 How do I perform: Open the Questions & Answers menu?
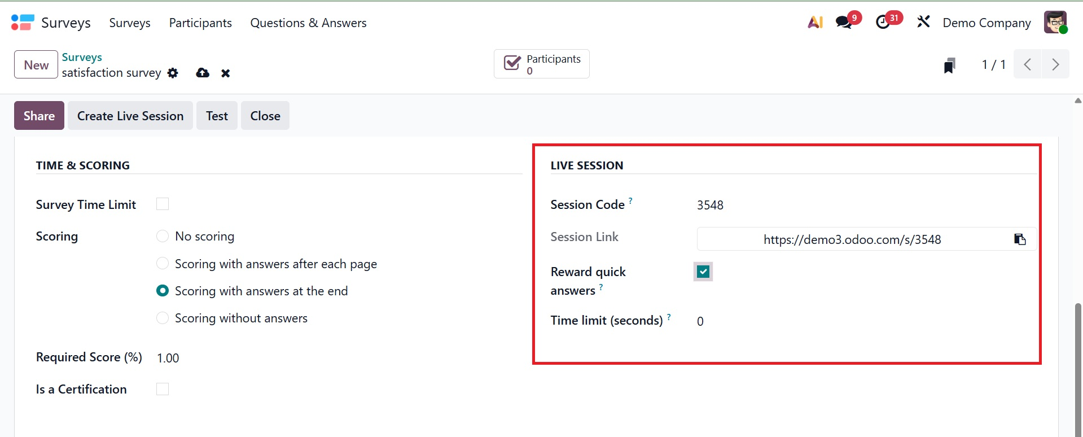[x=308, y=23]
